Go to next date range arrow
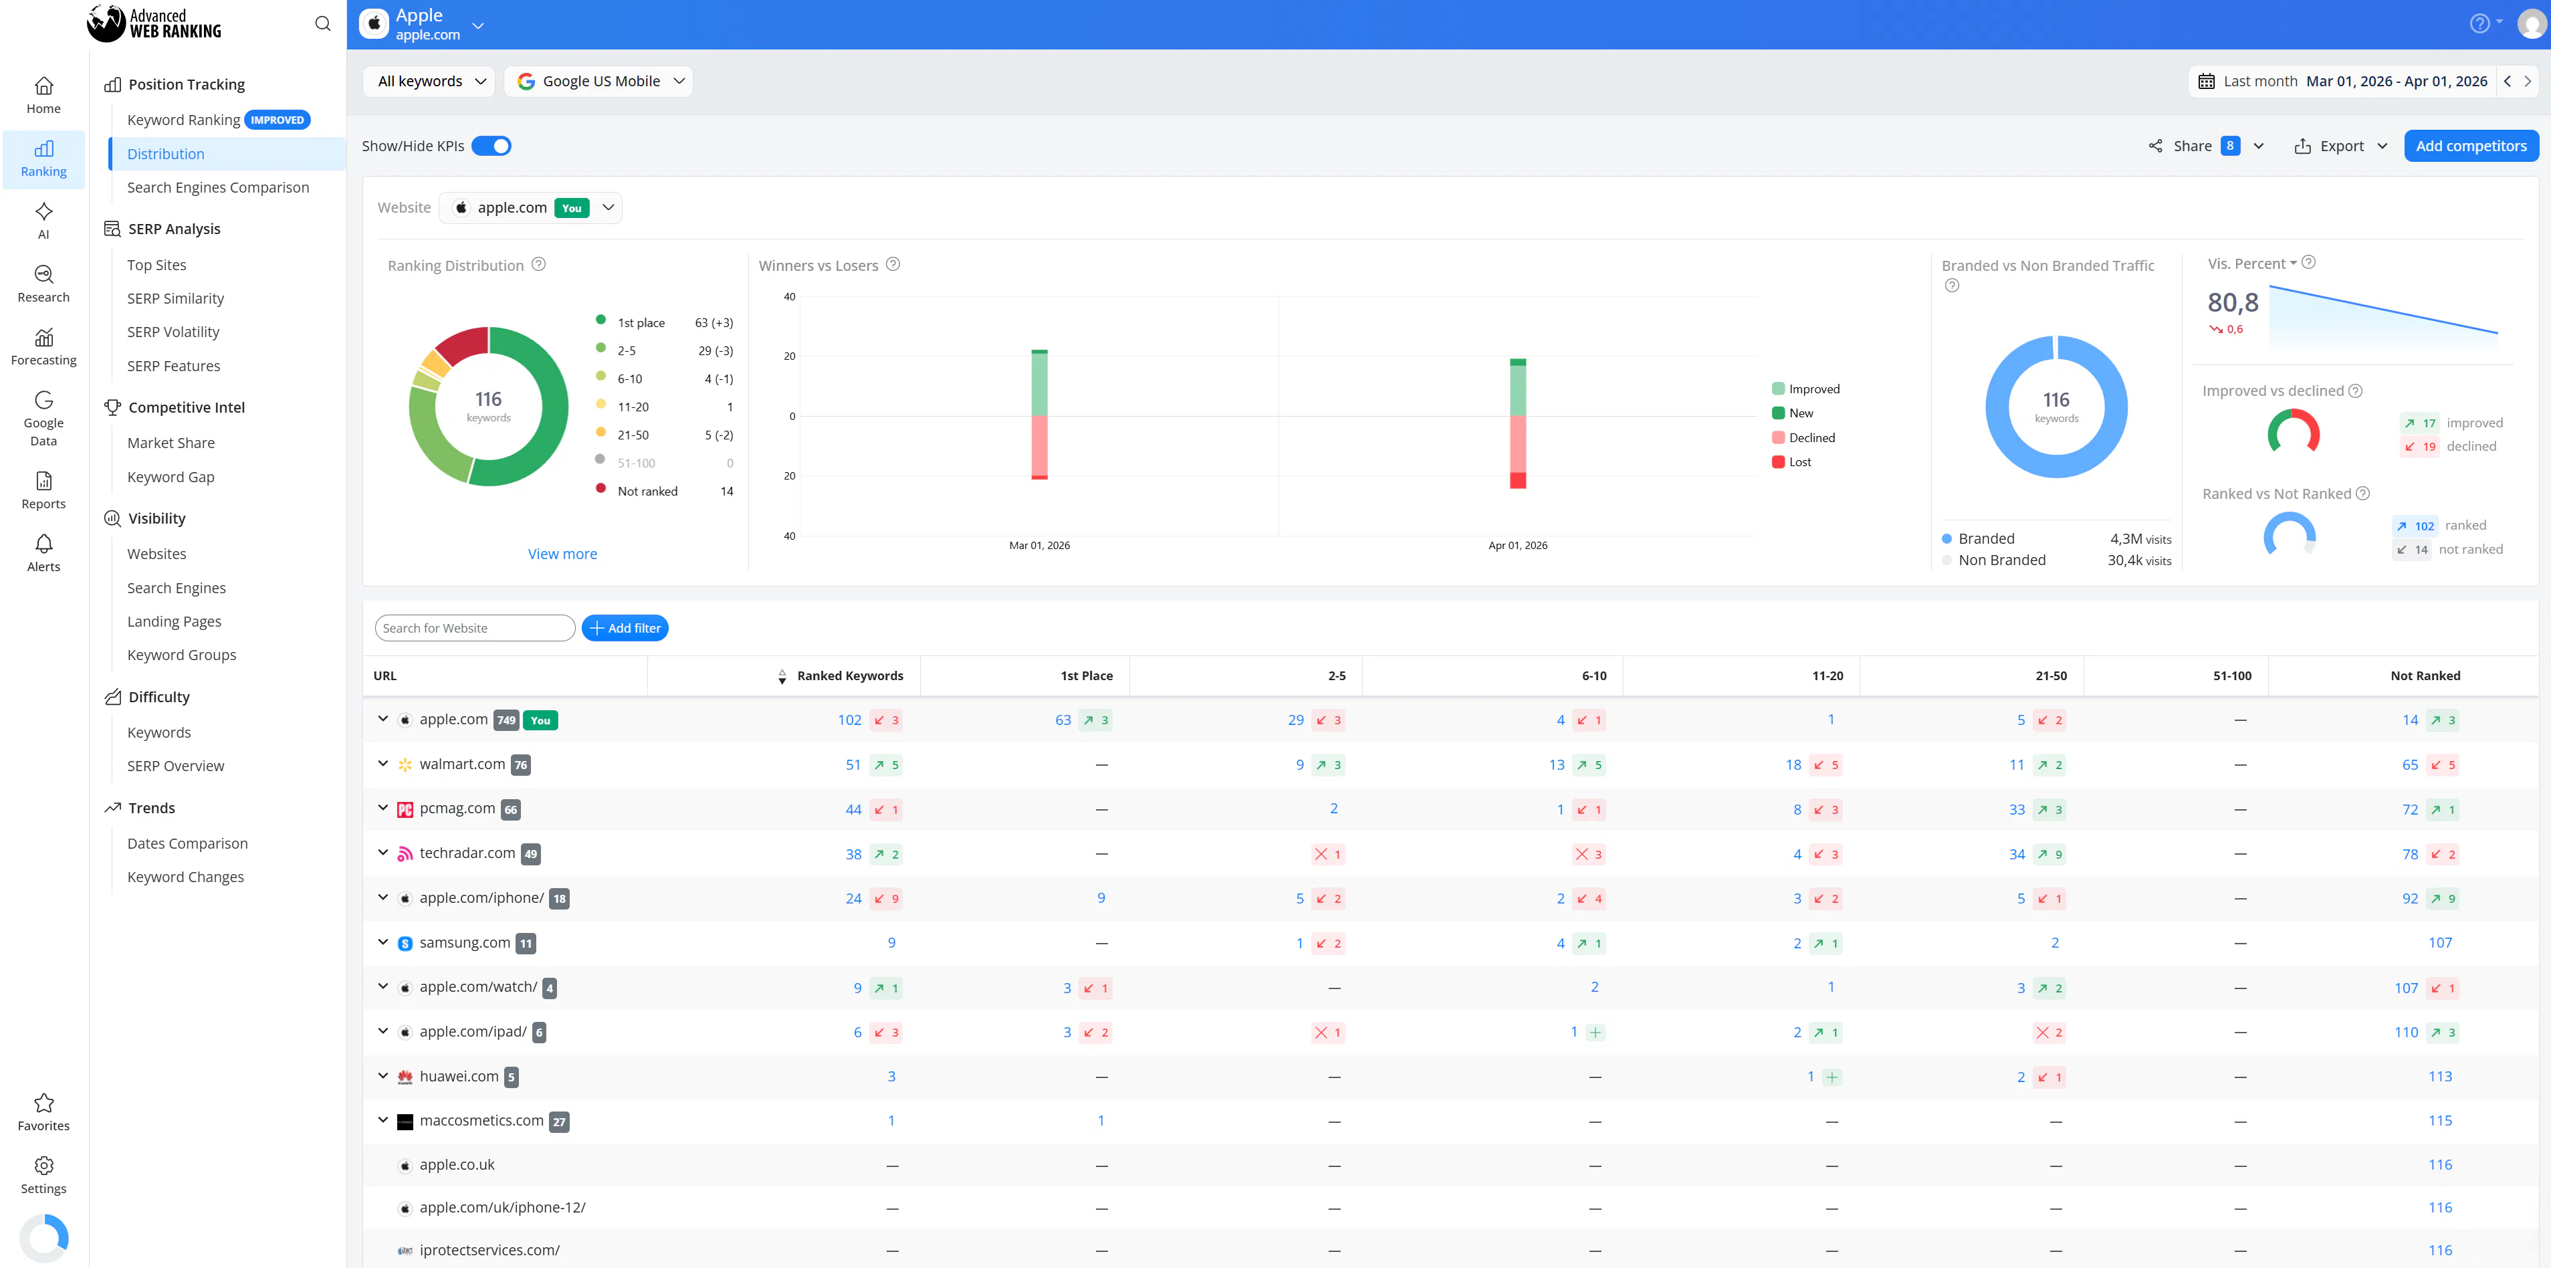Image resolution: width=2551 pixels, height=1268 pixels. coord(2528,81)
